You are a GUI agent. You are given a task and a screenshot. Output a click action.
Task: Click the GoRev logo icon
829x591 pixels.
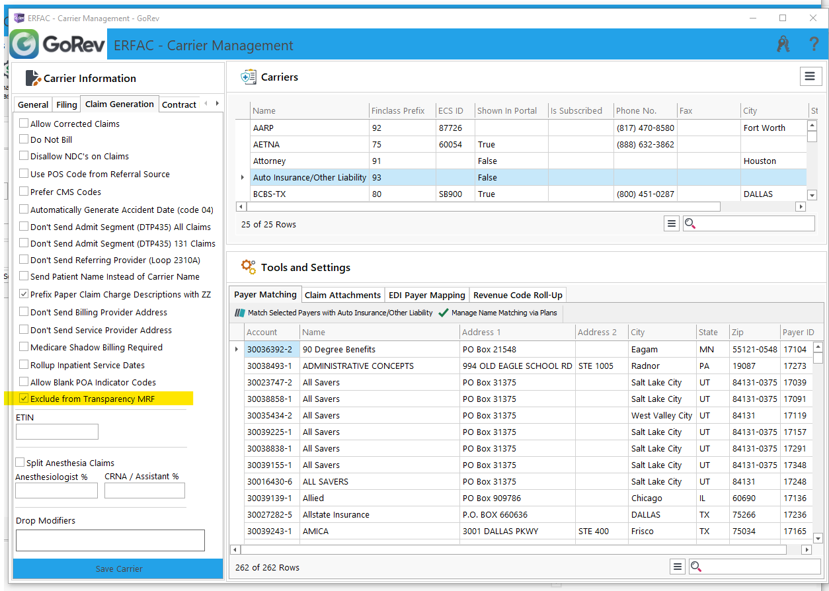tap(24, 44)
